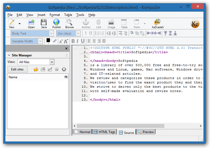Image resolution: width=211 pixels, height=149 pixels.
Task: Toggle Italic formatting
Action: click(77, 41)
